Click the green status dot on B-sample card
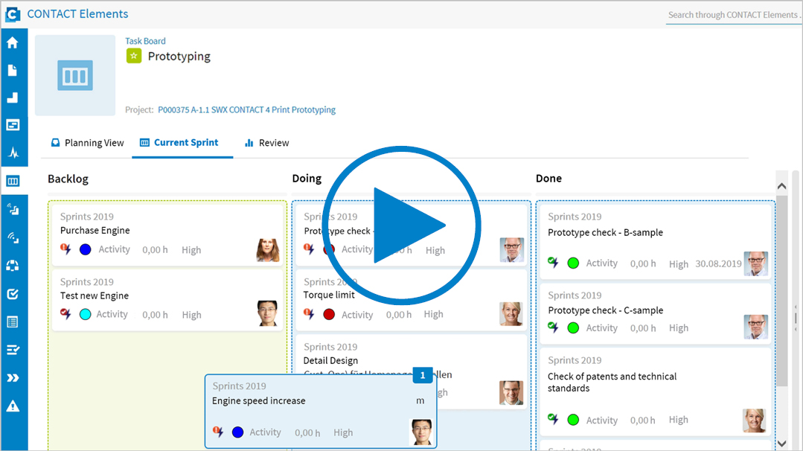Screen dimensions: 803x451 pyautogui.click(x=574, y=263)
